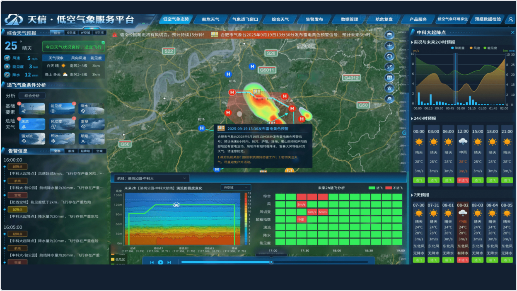Screen dimensions: 517x291
Task: Click the play button on timeline
Action: (160, 262)
